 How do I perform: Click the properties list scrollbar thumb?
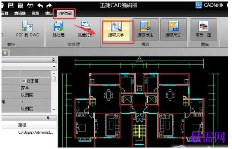point(54,79)
